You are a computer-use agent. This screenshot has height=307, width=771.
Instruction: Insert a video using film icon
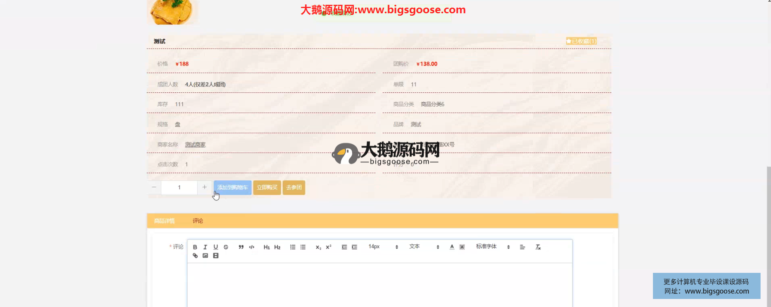(216, 256)
